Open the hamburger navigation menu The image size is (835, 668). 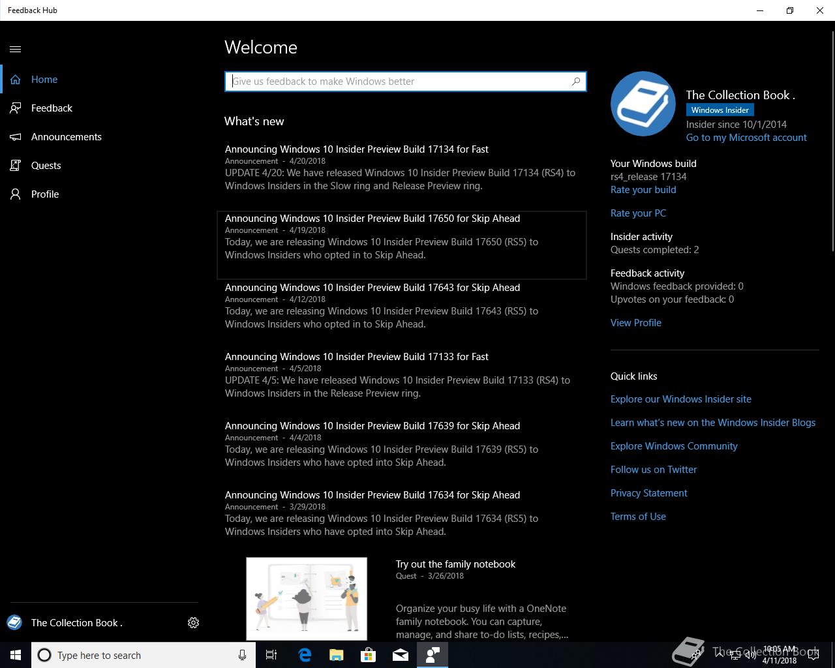[16, 49]
